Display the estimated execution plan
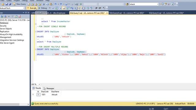Screen dimensions: 196x110 [57, 8]
